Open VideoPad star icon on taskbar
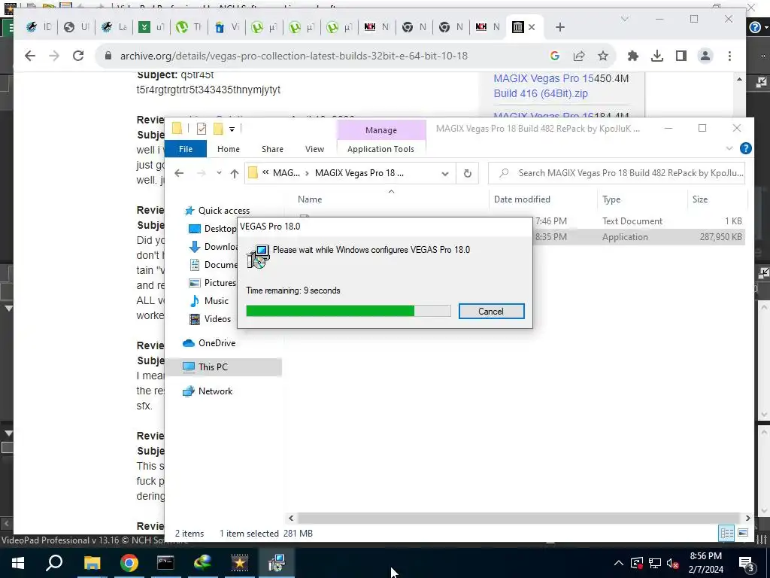The width and height of the screenshot is (770, 578). 240,563
